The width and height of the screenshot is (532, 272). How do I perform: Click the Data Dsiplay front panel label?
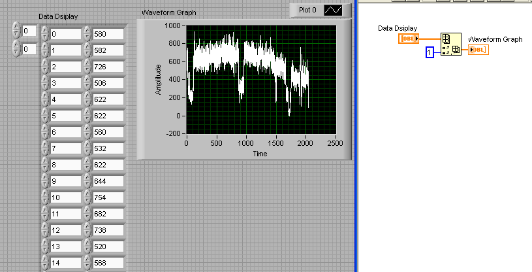click(58, 16)
